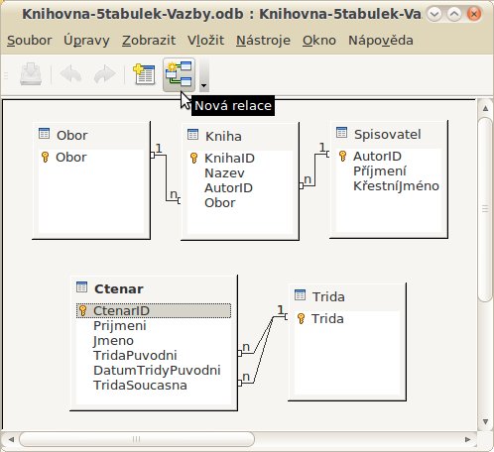Click the horizontal scrollbar right arrow
The width and height of the screenshot is (494, 452).
tap(467, 439)
